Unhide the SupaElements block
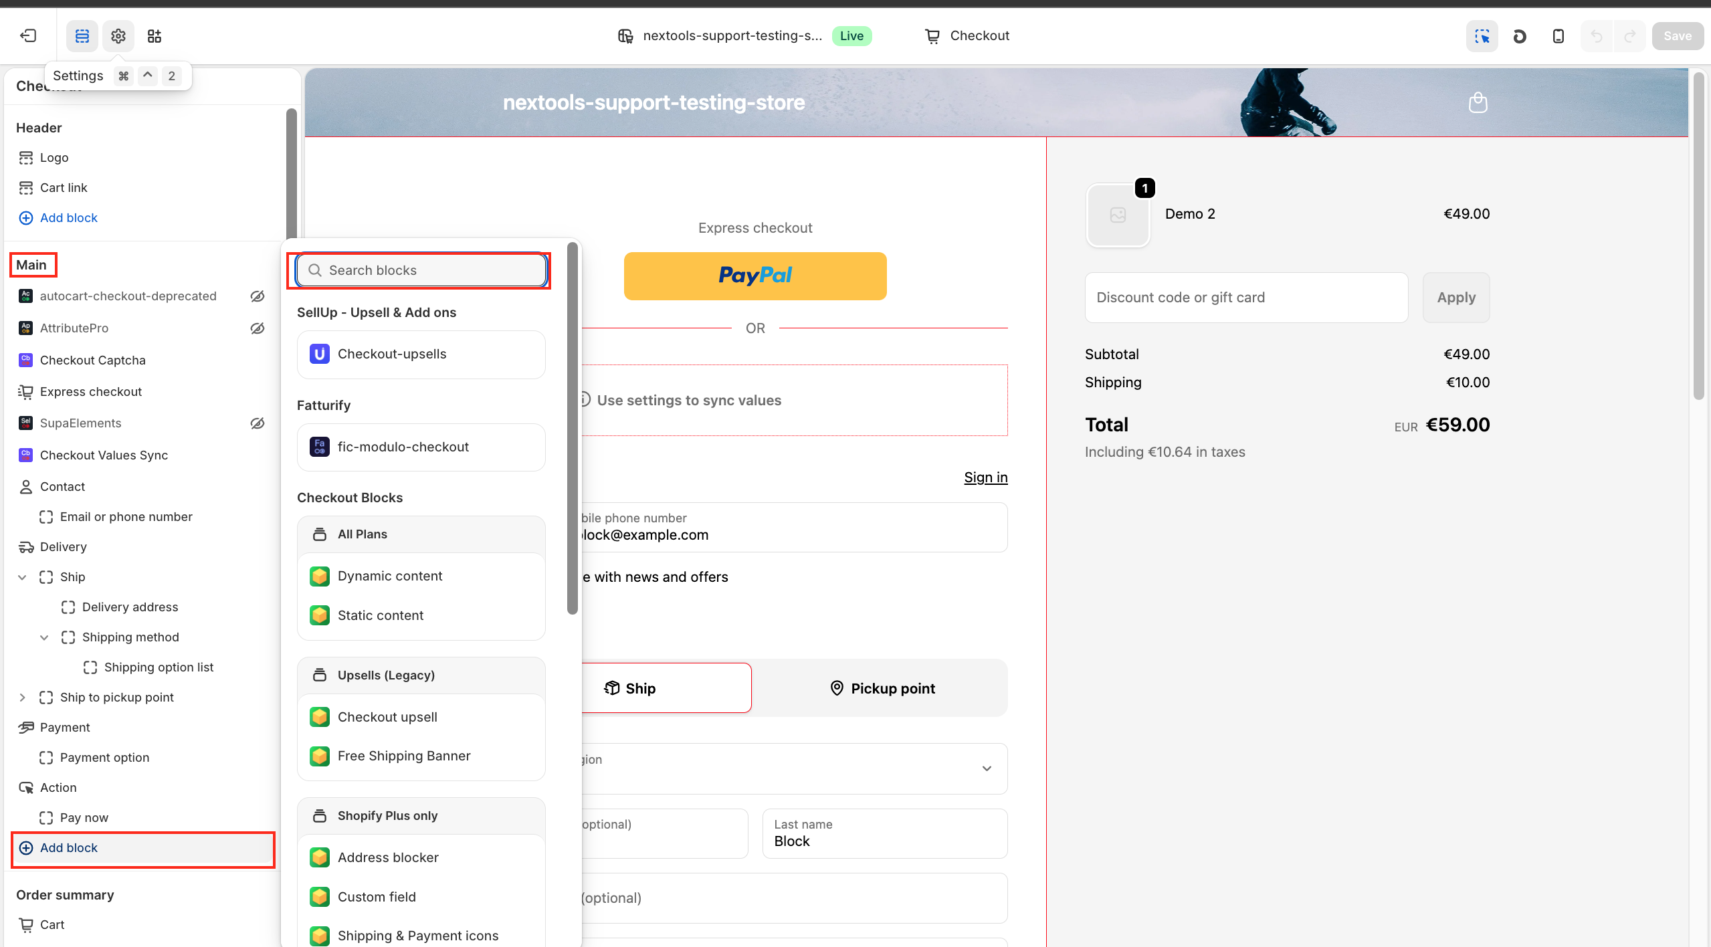 [x=258, y=423]
